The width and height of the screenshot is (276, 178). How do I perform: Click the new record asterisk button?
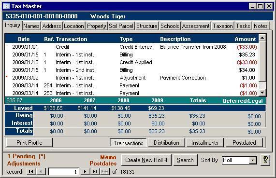[x=105, y=172]
